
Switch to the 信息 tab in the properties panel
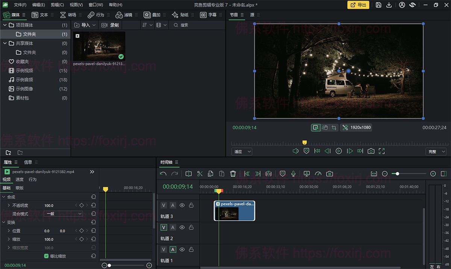pos(27,162)
